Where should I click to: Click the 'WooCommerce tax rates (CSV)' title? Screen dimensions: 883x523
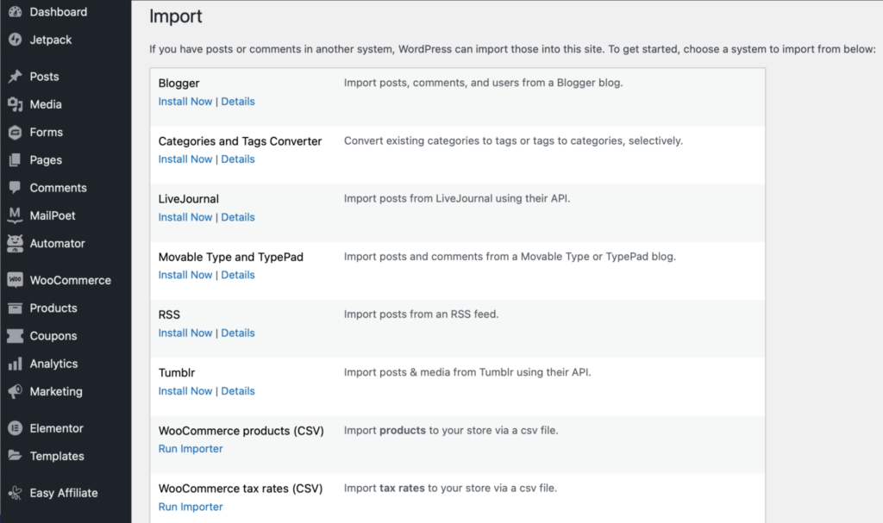tap(241, 489)
